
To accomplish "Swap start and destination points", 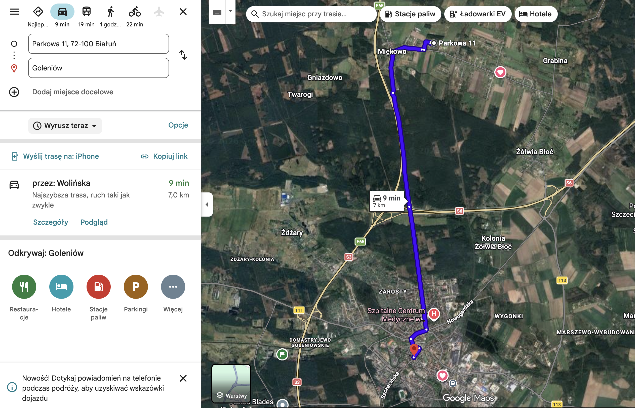I will tap(183, 55).
